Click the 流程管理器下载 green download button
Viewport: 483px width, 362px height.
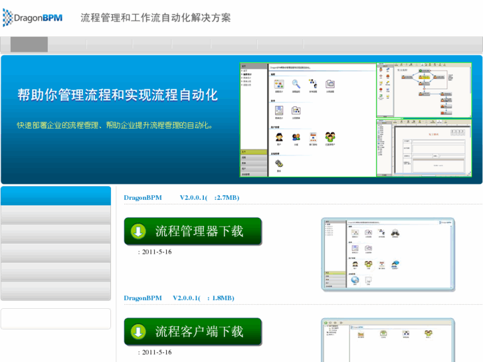pyautogui.click(x=193, y=231)
